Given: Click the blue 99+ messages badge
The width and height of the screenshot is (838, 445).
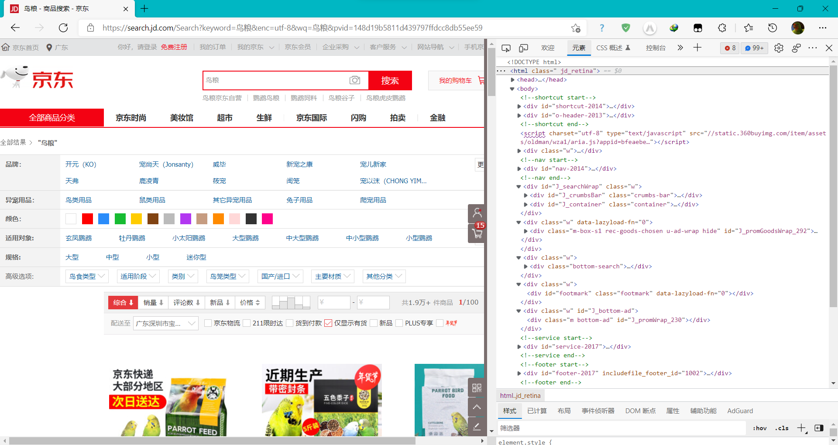Looking at the screenshot, I should point(754,48).
